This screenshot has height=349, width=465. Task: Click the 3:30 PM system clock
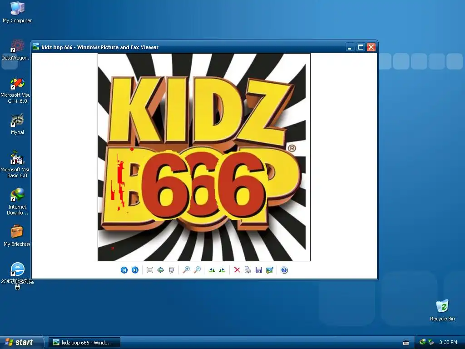[x=448, y=342]
